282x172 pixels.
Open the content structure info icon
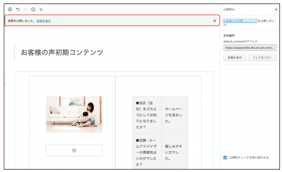pos(33,10)
